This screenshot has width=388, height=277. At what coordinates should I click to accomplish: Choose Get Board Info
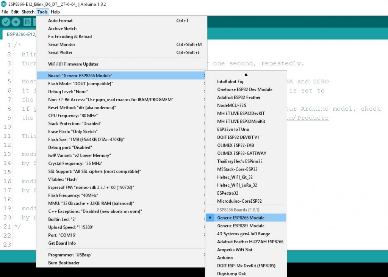[121, 243]
